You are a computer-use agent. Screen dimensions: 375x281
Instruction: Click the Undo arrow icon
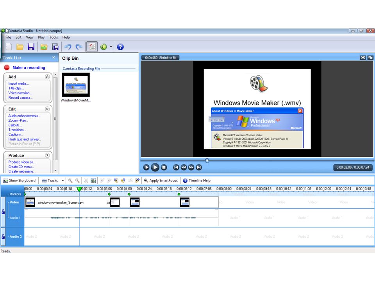pos(68,47)
